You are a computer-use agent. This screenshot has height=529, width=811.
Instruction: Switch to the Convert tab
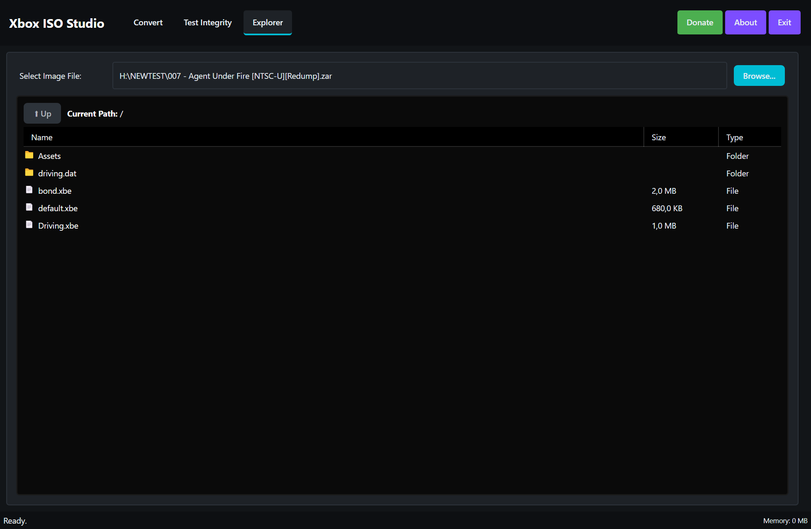pos(148,22)
